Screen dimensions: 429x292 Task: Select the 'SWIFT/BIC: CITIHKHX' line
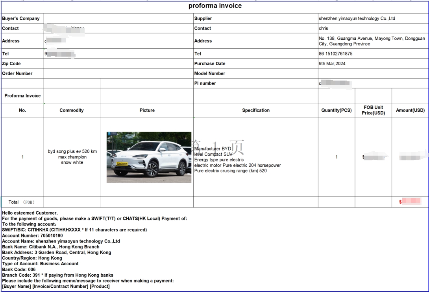74,230
